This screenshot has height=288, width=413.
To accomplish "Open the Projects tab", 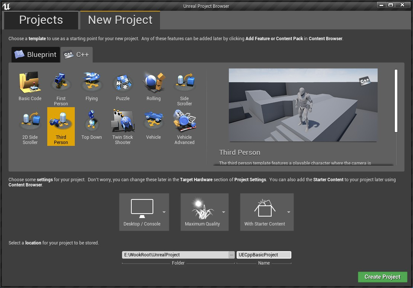I will [x=41, y=20].
